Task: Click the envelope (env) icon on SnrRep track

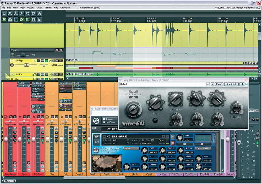Action: coord(42,61)
